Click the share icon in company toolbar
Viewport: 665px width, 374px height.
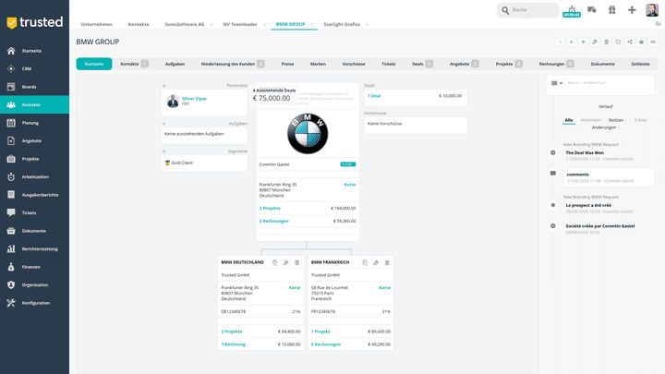(x=630, y=42)
